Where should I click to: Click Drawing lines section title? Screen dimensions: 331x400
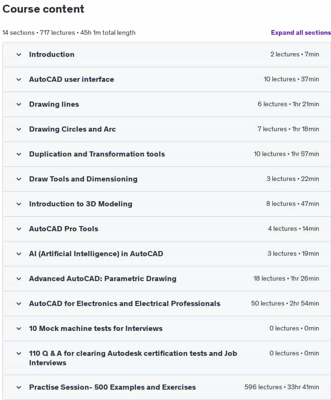[54, 104]
